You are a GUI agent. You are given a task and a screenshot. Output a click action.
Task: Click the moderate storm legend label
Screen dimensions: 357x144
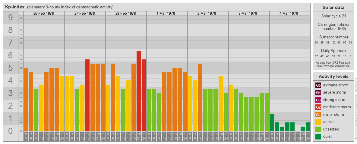tap(337, 107)
